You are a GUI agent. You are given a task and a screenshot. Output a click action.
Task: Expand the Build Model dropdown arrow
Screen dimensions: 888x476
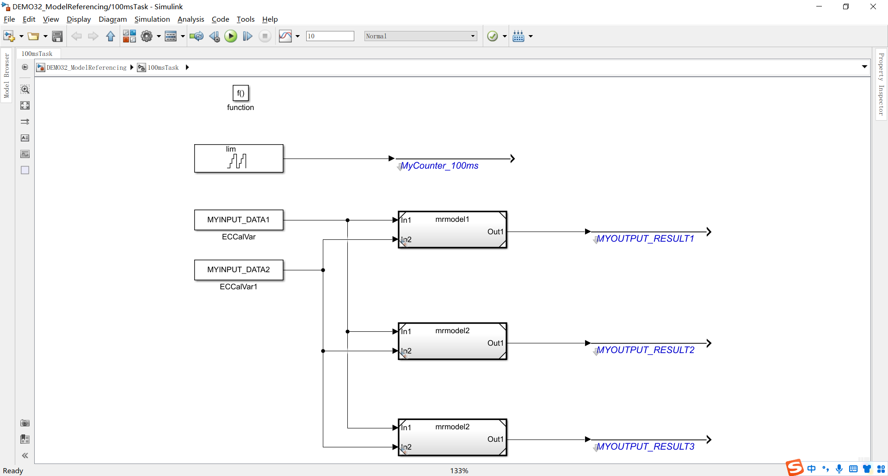(x=530, y=36)
